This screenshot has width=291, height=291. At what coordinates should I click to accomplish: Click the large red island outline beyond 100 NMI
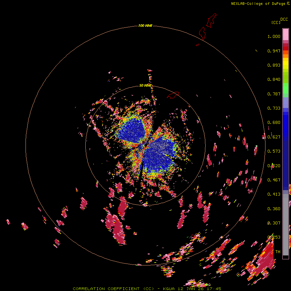click(211, 20)
